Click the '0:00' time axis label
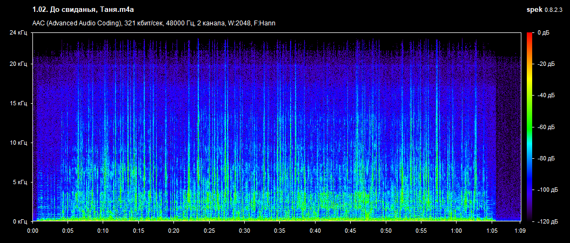Image resolution: width=570 pixels, height=243 pixels. [33, 231]
